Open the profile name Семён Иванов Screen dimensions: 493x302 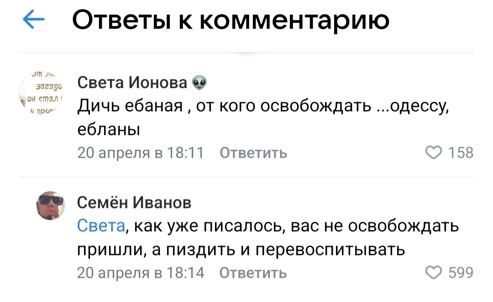coord(134,203)
